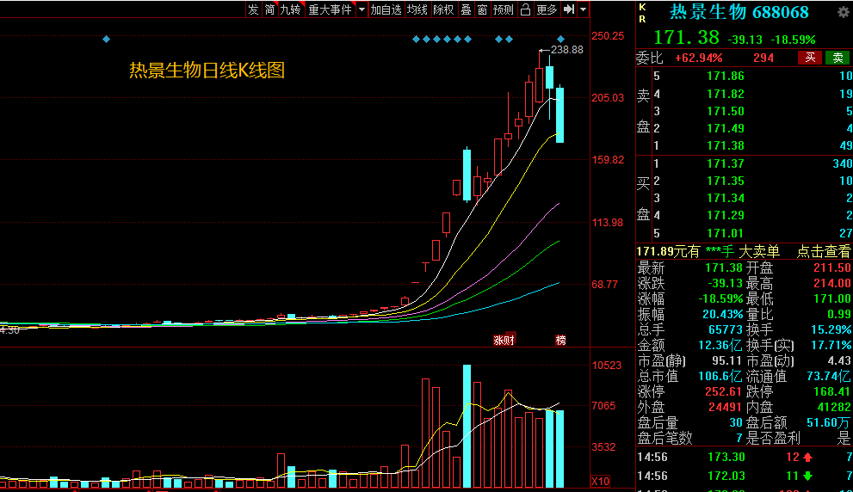Click the 跌停 price 168.41

coord(831,392)
